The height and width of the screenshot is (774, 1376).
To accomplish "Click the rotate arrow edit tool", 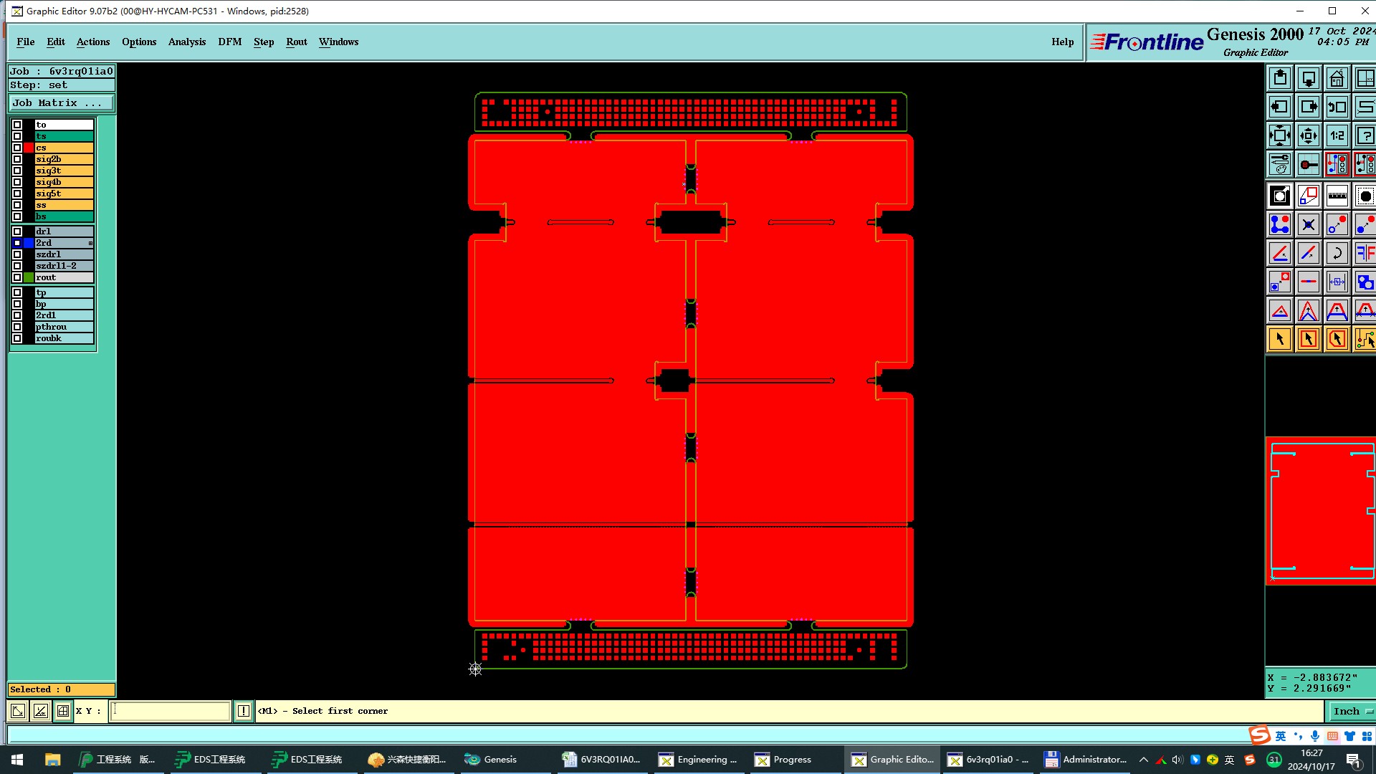I will click(x=1337, y=253).
